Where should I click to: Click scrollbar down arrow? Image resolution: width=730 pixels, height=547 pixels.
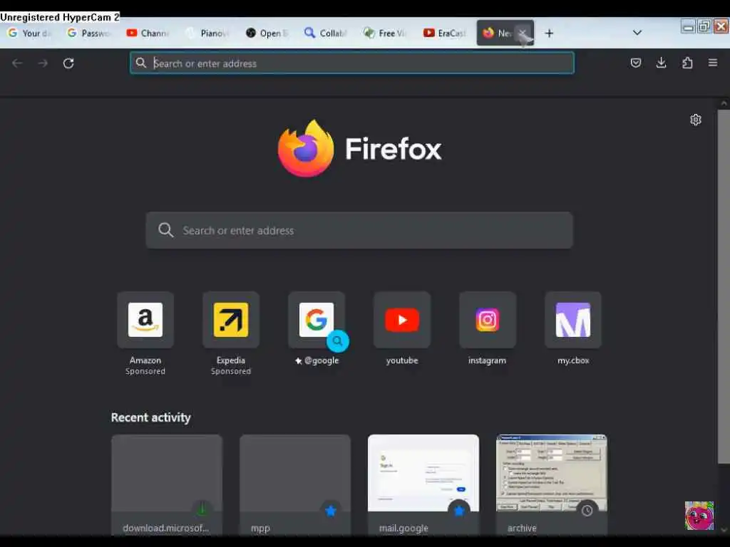724,530
